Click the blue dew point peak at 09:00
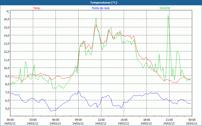 pyautogui.click(x=79, y=91)
